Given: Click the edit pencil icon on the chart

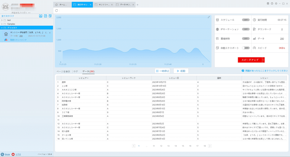Looking at the screenshot, I should [x=209, y=17].
